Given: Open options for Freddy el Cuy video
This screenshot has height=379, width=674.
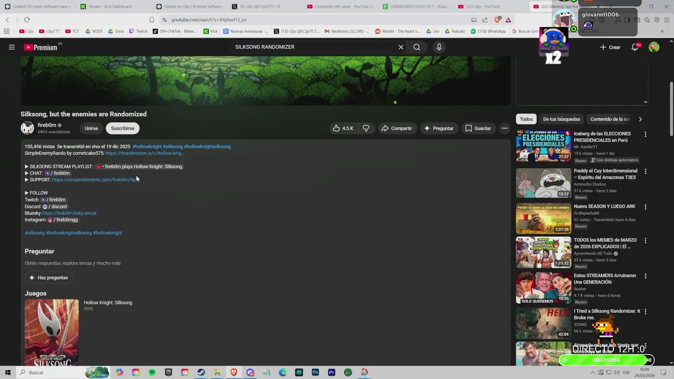Looking at the screenshot, I should [645, 171].
